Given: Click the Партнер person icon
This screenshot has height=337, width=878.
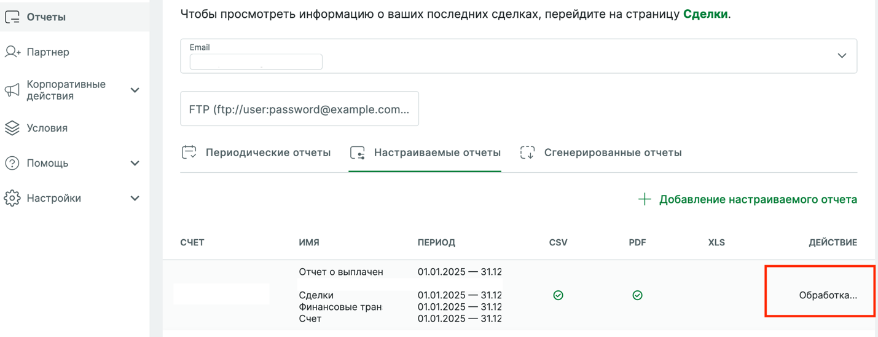Looking at the screenshot, I should pos(12,52).
